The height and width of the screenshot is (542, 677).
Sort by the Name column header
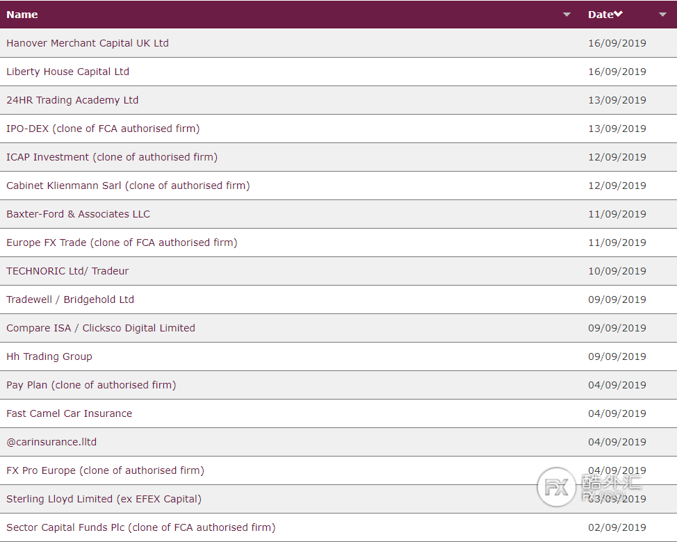(22, 15)
